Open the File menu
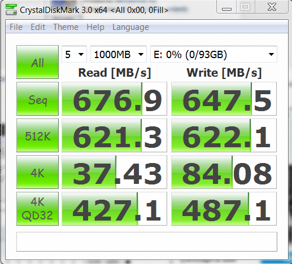 16,27
